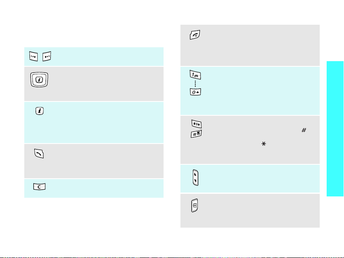Click the right soft key icon
This screenshot has width=344, height=258.
47,56
